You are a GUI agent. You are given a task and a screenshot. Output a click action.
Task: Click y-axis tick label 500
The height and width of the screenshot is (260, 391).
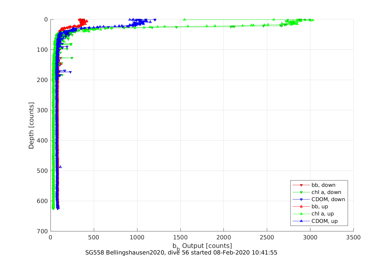click(43, 171)
